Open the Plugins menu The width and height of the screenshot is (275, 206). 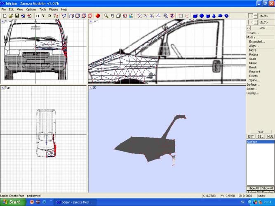[x=54, y=9]
